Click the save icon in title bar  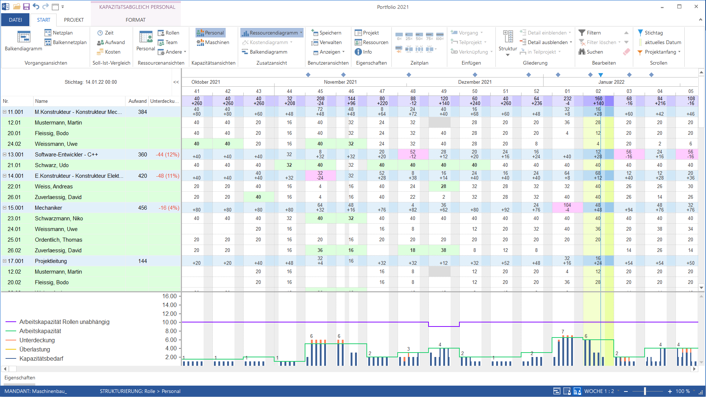pos(26,7)
